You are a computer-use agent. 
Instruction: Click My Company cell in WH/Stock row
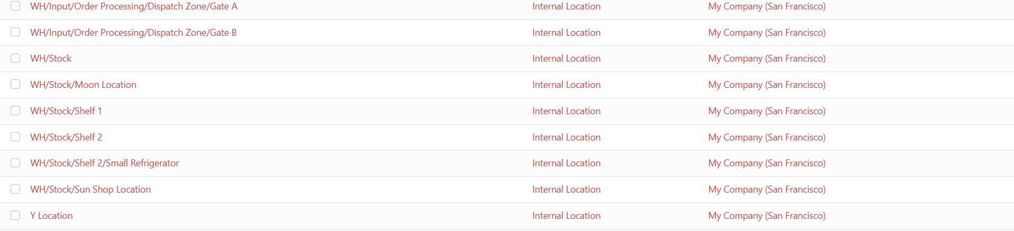pyautogui.click(x=766, y=58)
